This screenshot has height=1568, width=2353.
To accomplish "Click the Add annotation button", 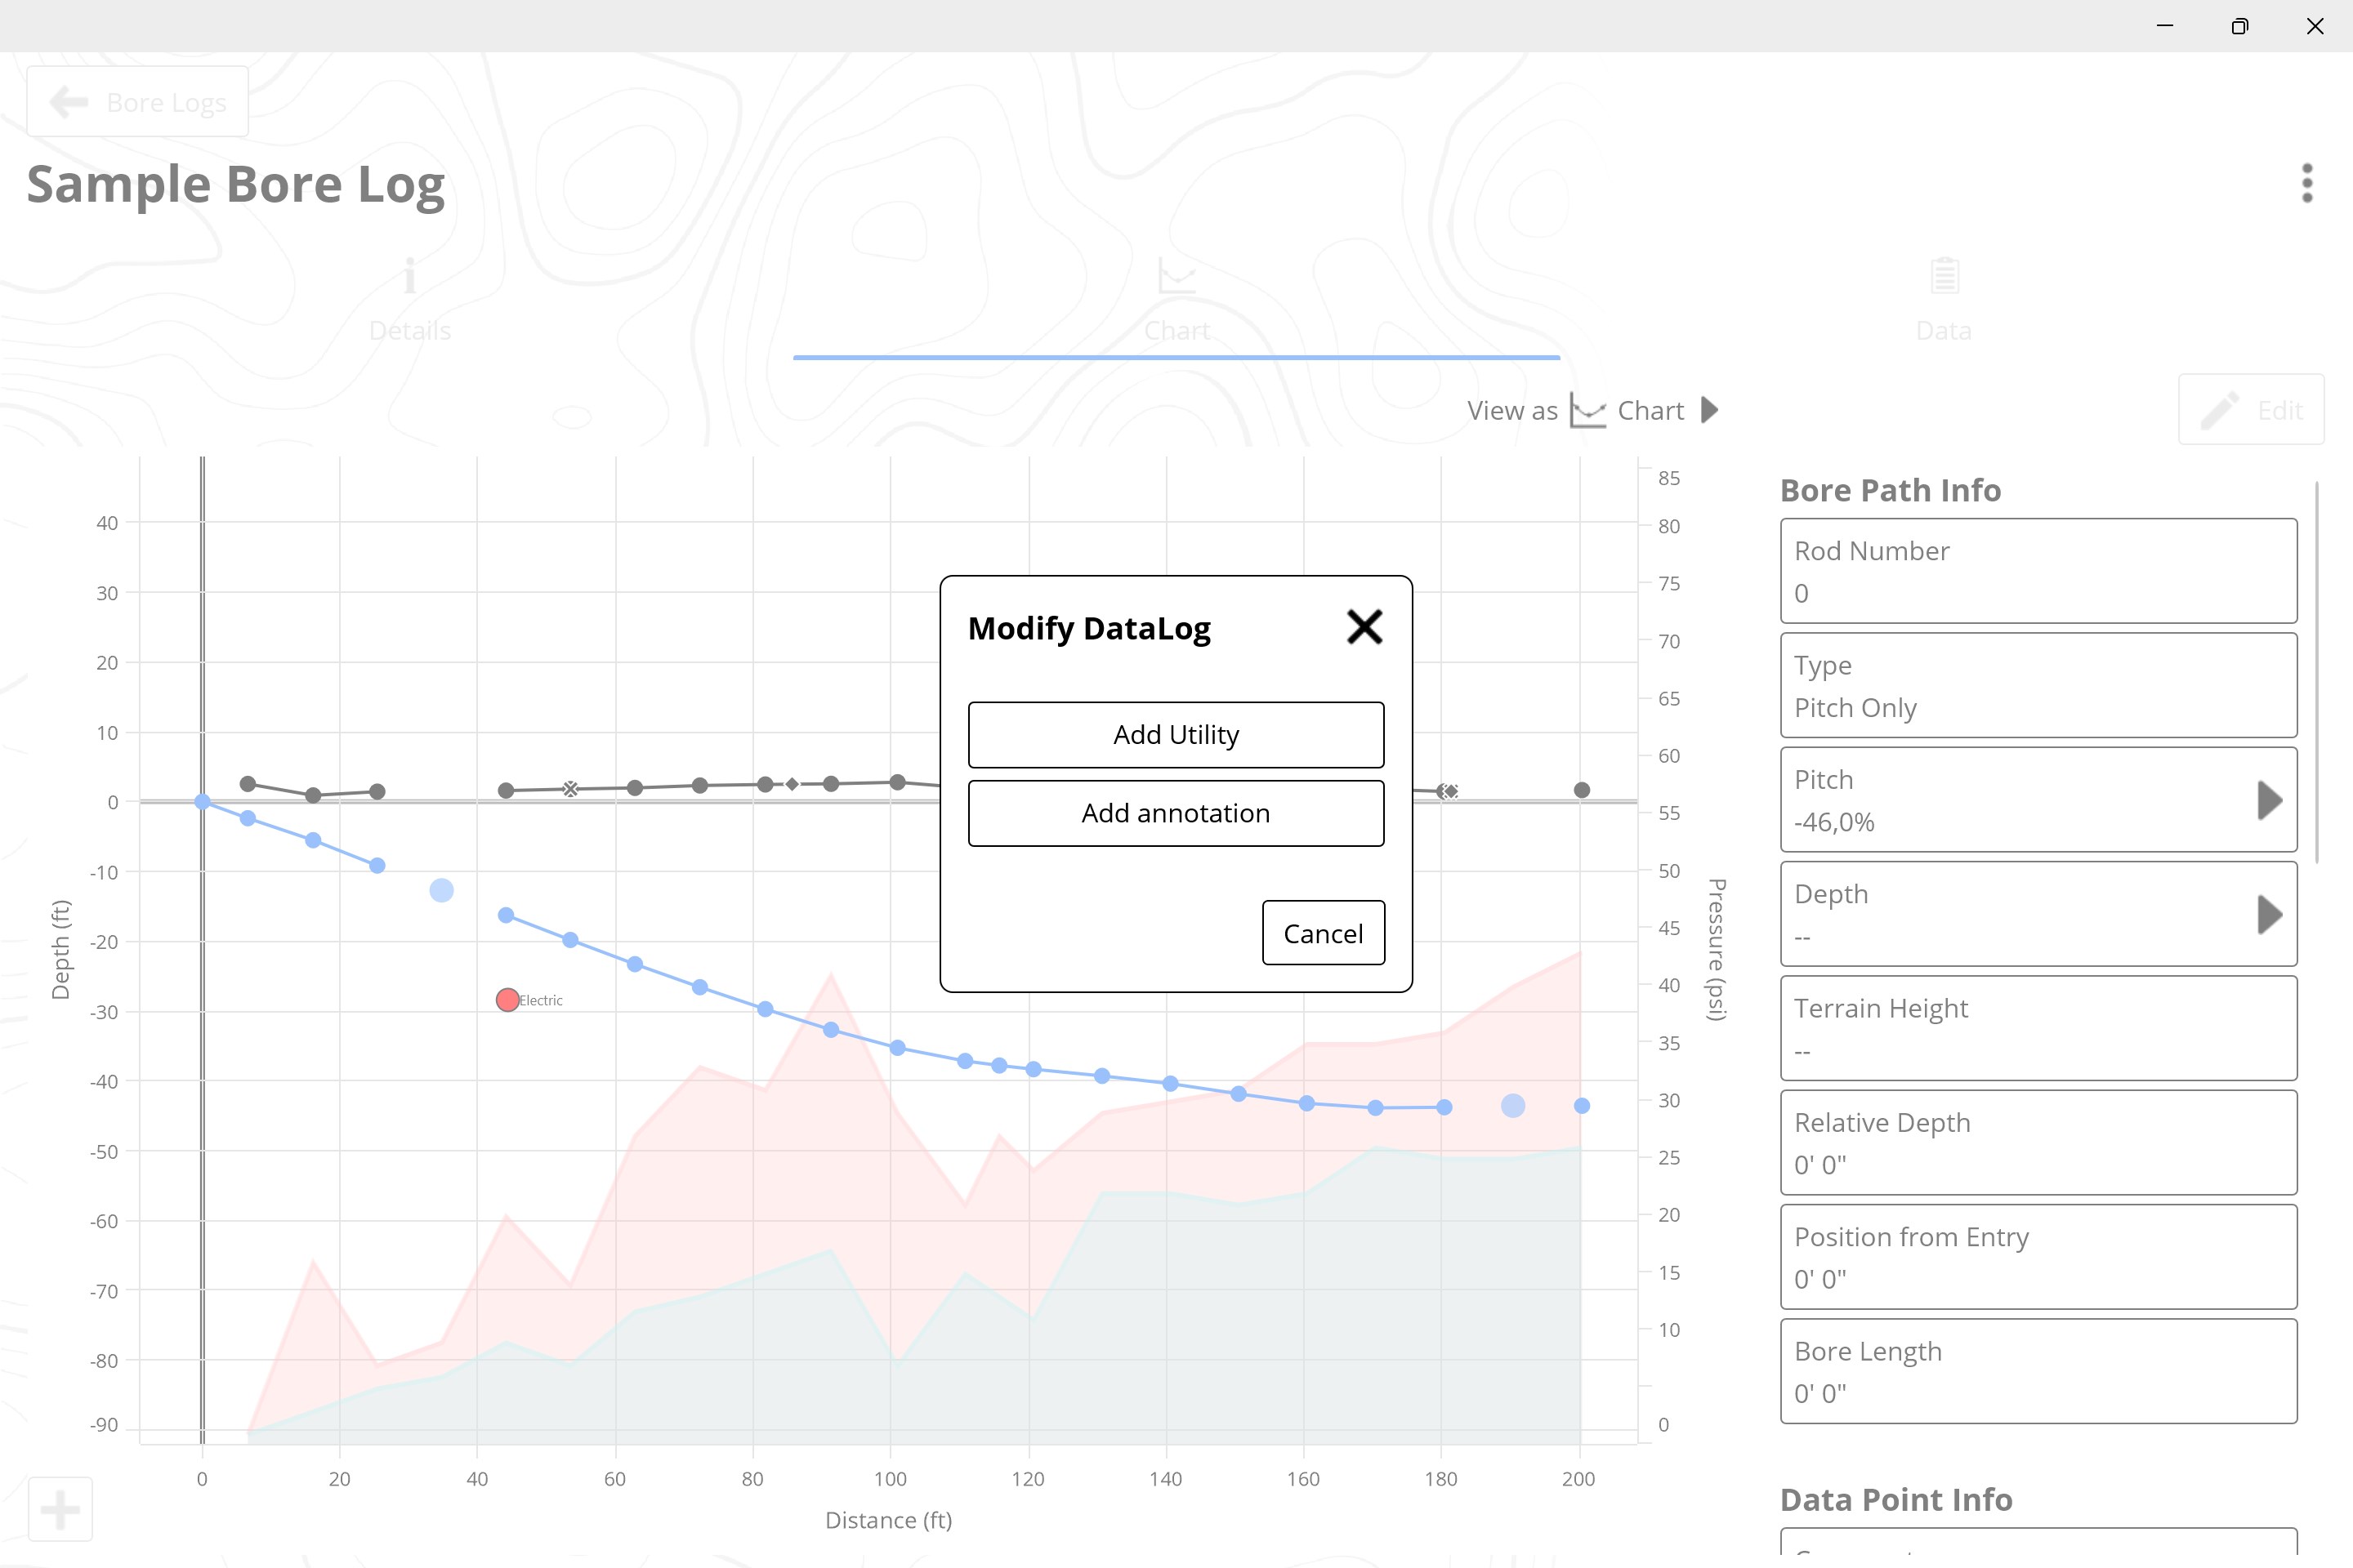I will pyautogui.click(x=1176, y=813).
